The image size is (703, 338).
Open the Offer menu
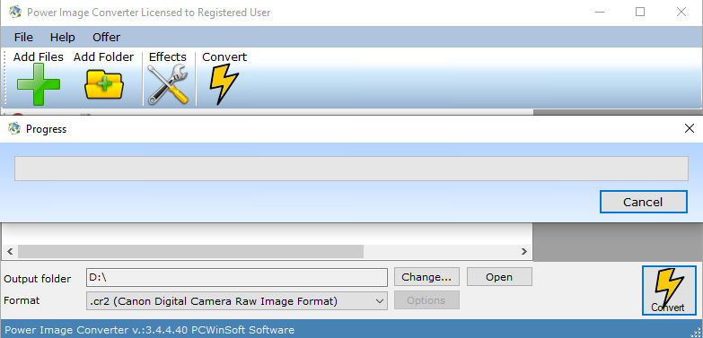click(106, 37)
